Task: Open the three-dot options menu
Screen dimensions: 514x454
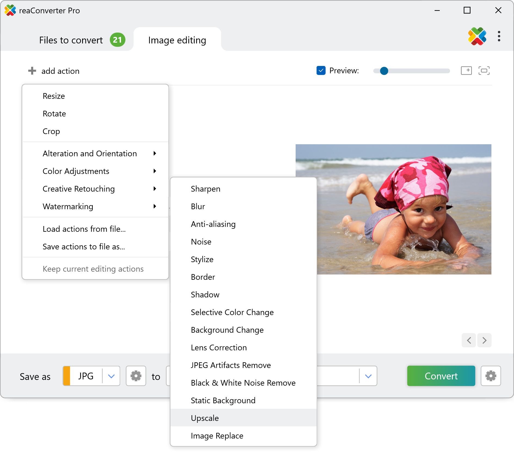Action: tap(499, 36)
